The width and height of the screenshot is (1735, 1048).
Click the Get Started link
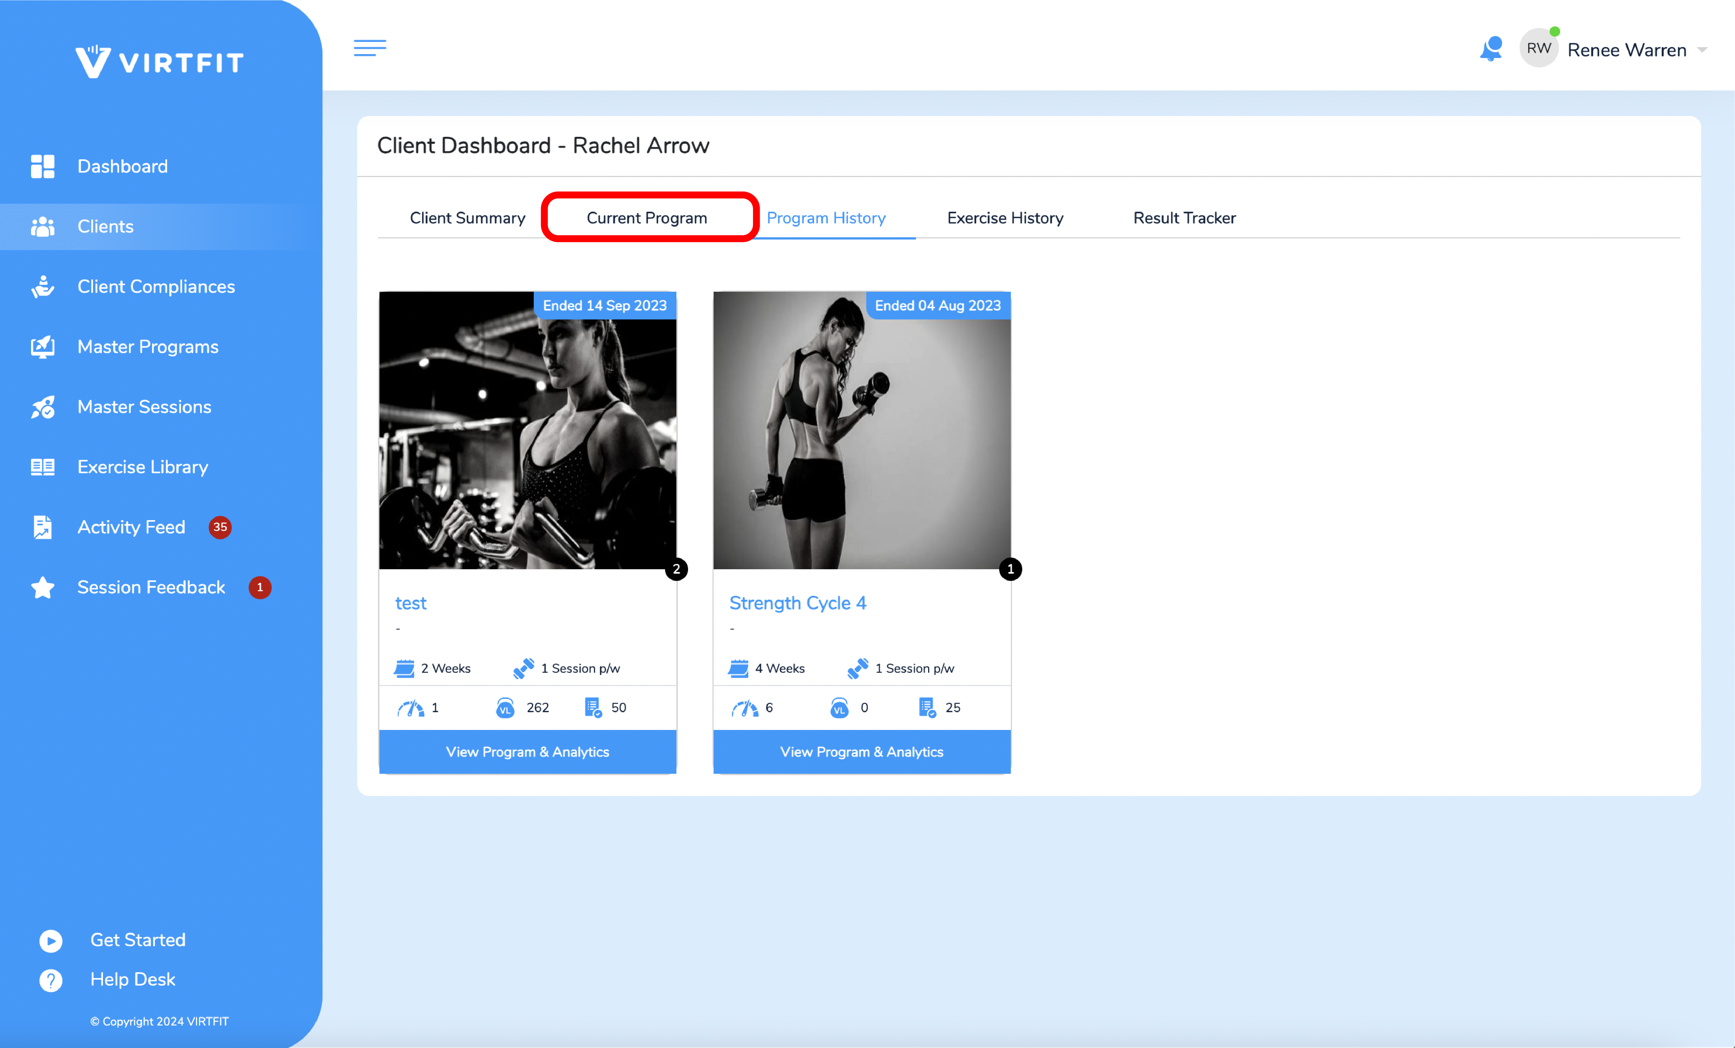pyautogui.click(x=138, y=940)
